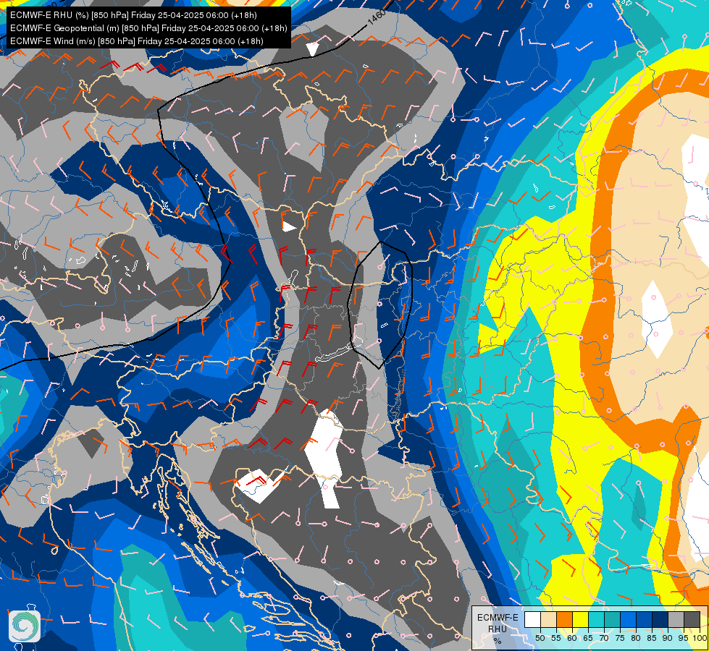
Task: Select the white legend swatch below 50
Action: pyautogui.click(x=532, y=619)
